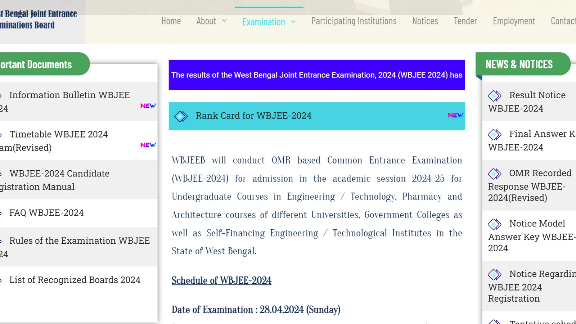Open Notice Regarding WBJEE 2024 Registration

click(x=532, y=286)
